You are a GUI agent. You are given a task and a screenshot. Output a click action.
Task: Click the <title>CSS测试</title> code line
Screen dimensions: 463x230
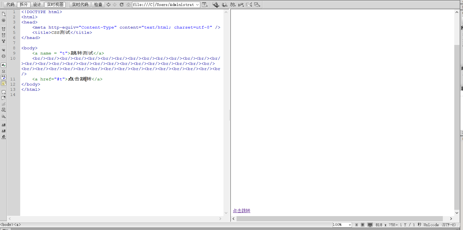pos(62,32)
